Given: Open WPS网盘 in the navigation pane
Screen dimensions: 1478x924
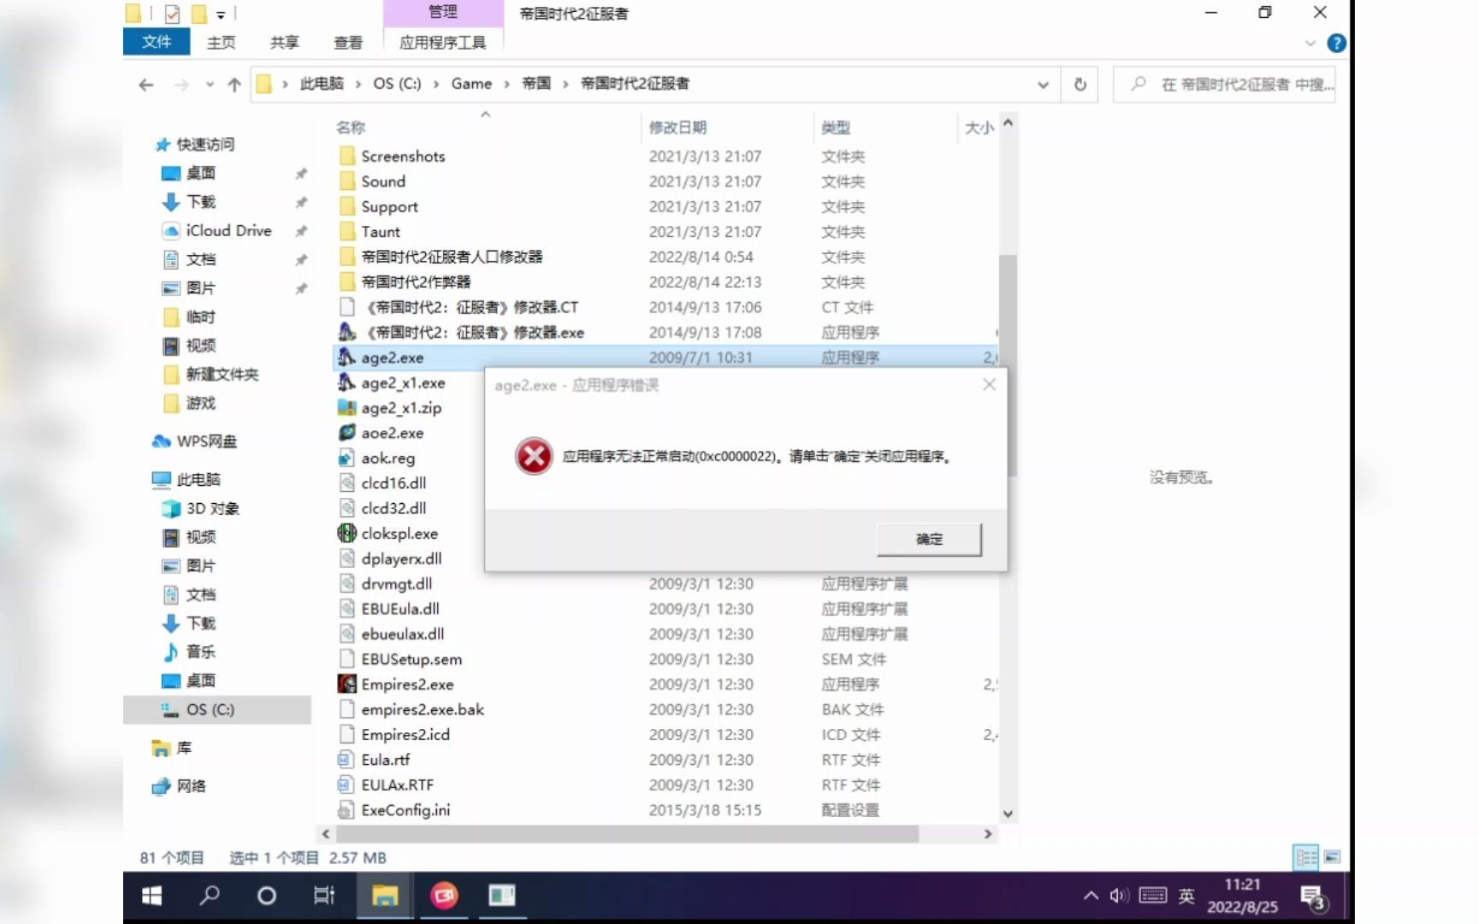Looking at the screenshot, I should tap(205, 441).
